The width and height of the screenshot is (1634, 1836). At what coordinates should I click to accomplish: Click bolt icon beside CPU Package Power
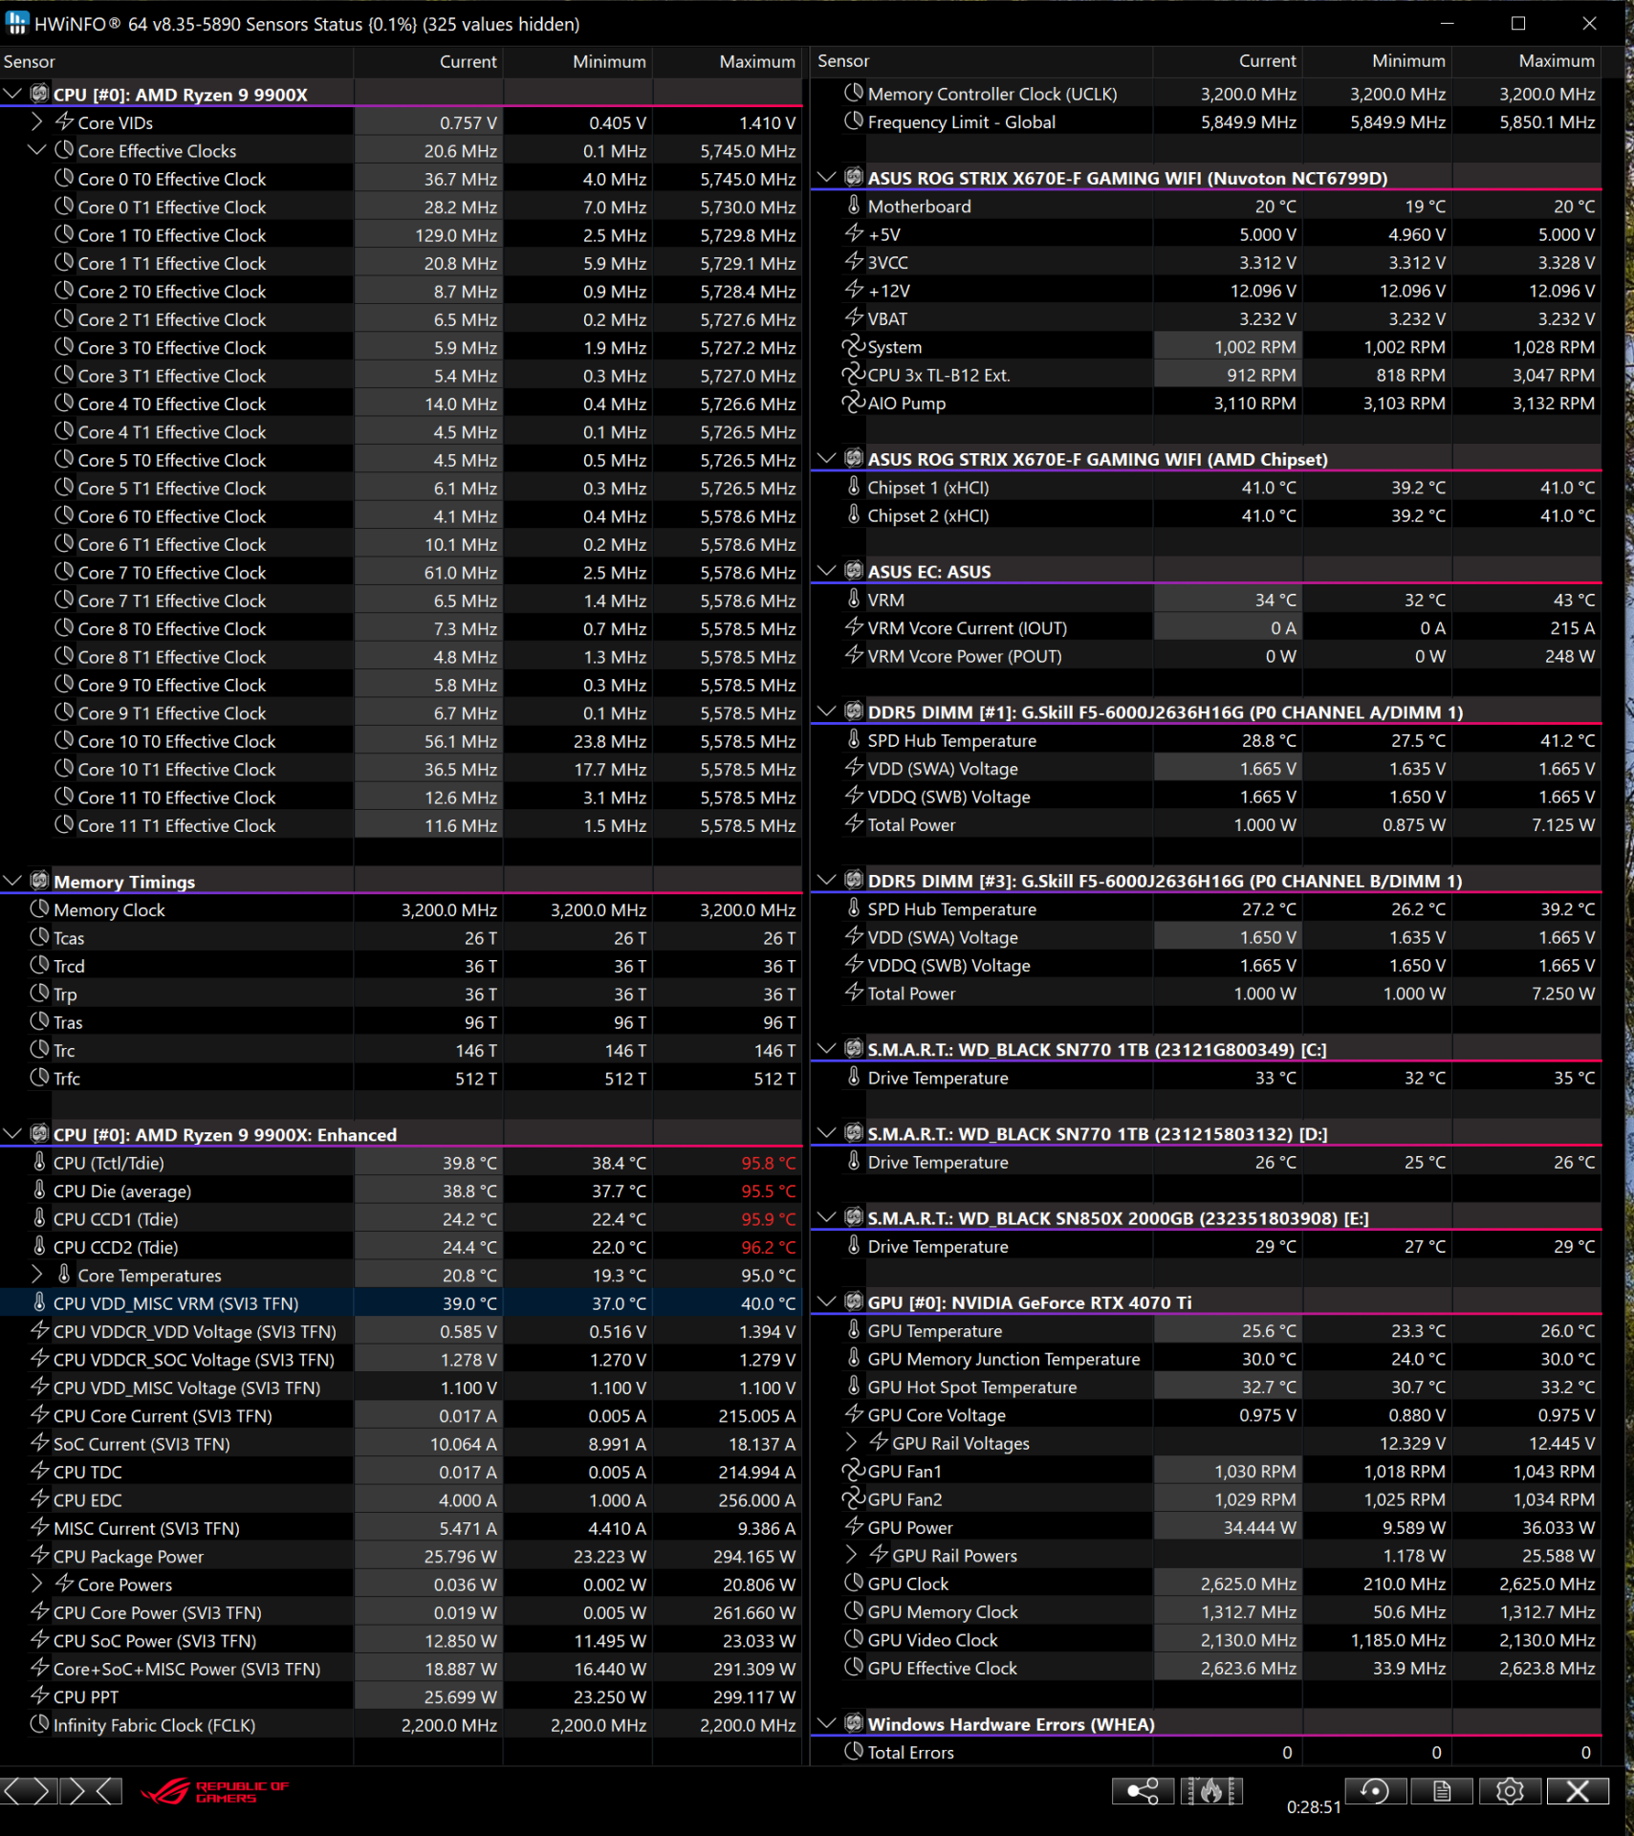pyautogui.click(x=39, y=1556)
